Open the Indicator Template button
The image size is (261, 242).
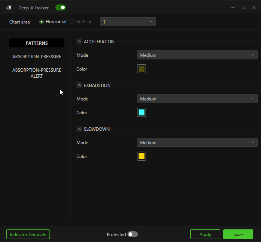[x=28, y=234]
